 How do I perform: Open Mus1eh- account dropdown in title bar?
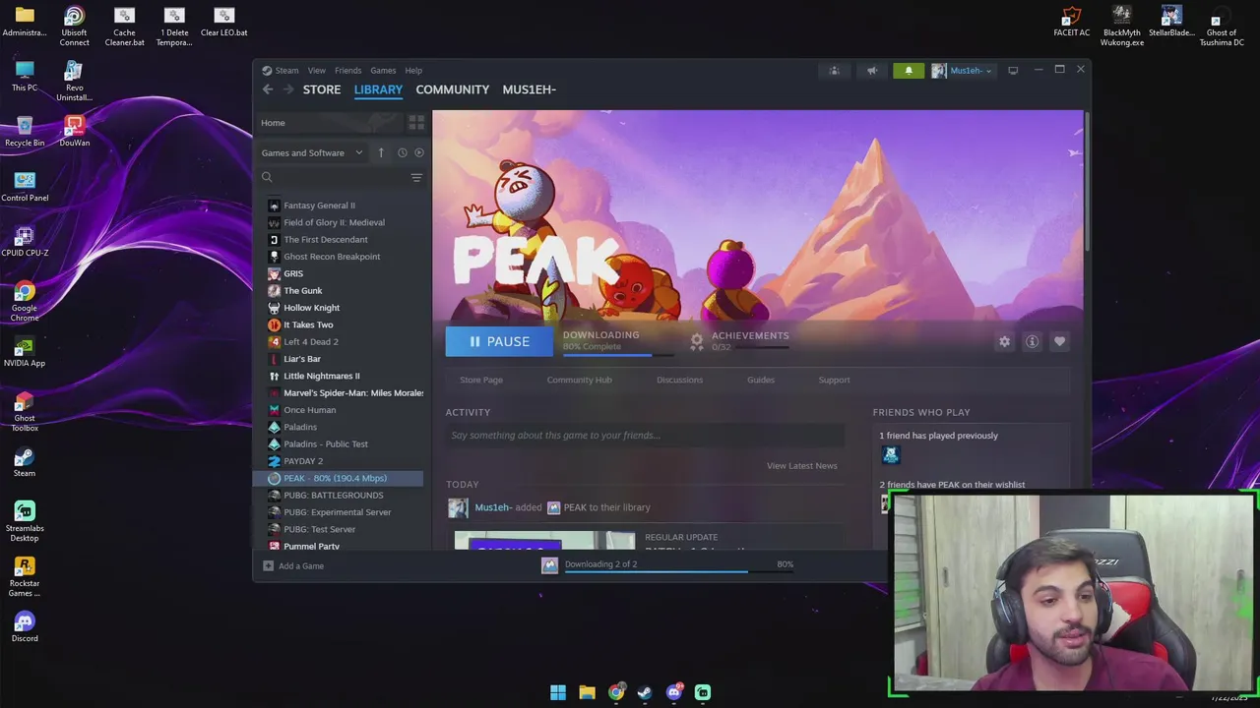(962, 71)
